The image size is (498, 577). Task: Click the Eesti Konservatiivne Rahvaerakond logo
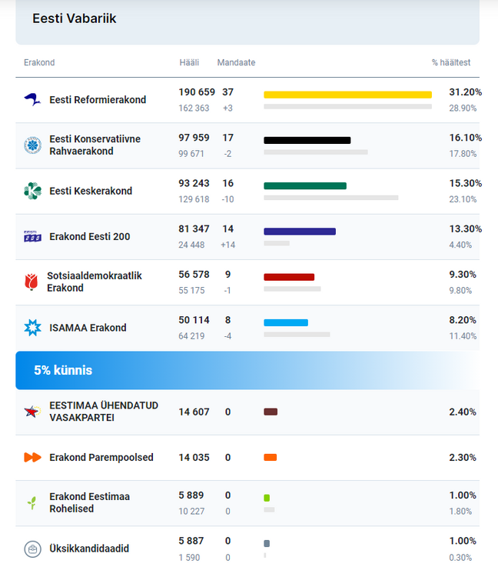(32, 145)
